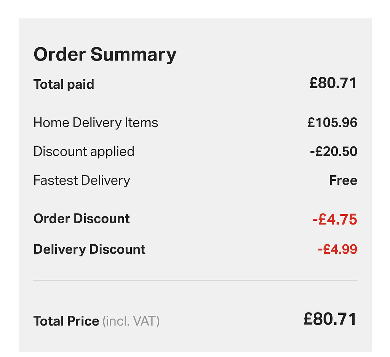Click the word Items in Home Delivery Items
The image size is (390, 357).
[x=141, y=123]
